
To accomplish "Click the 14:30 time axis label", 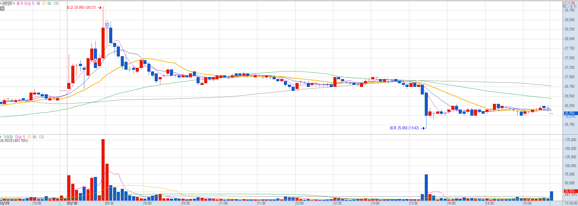I will (x=490, y=203).
